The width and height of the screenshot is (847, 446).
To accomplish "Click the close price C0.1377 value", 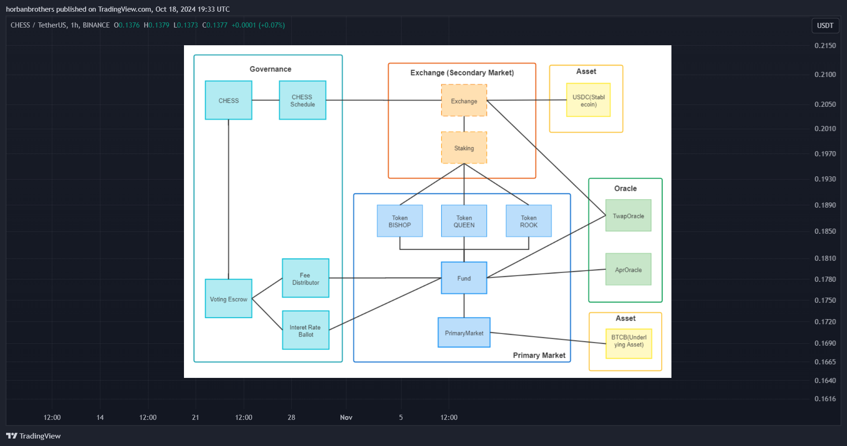I will tap(215, 25).
